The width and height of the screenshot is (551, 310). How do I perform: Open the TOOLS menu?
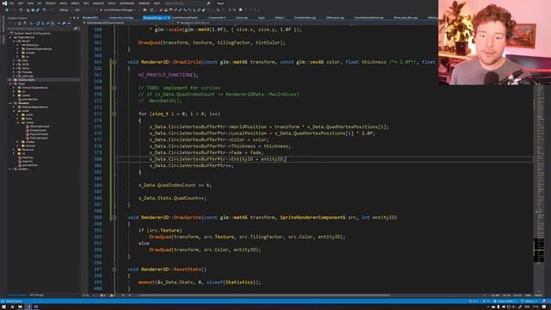click(112, 3)
